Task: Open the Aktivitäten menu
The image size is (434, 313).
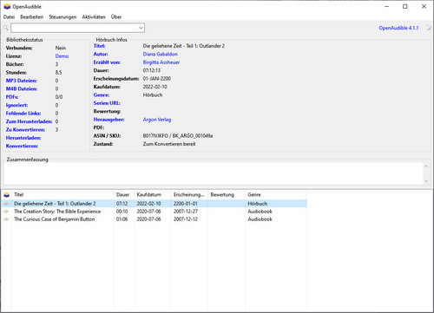Action: [94, 17]
